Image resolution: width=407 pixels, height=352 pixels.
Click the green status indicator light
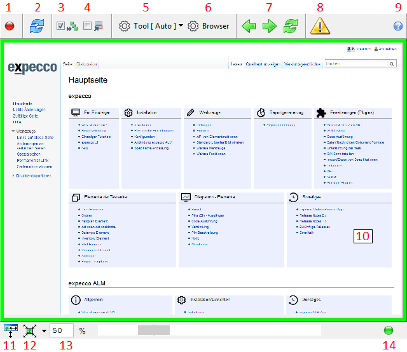[389, 330]
